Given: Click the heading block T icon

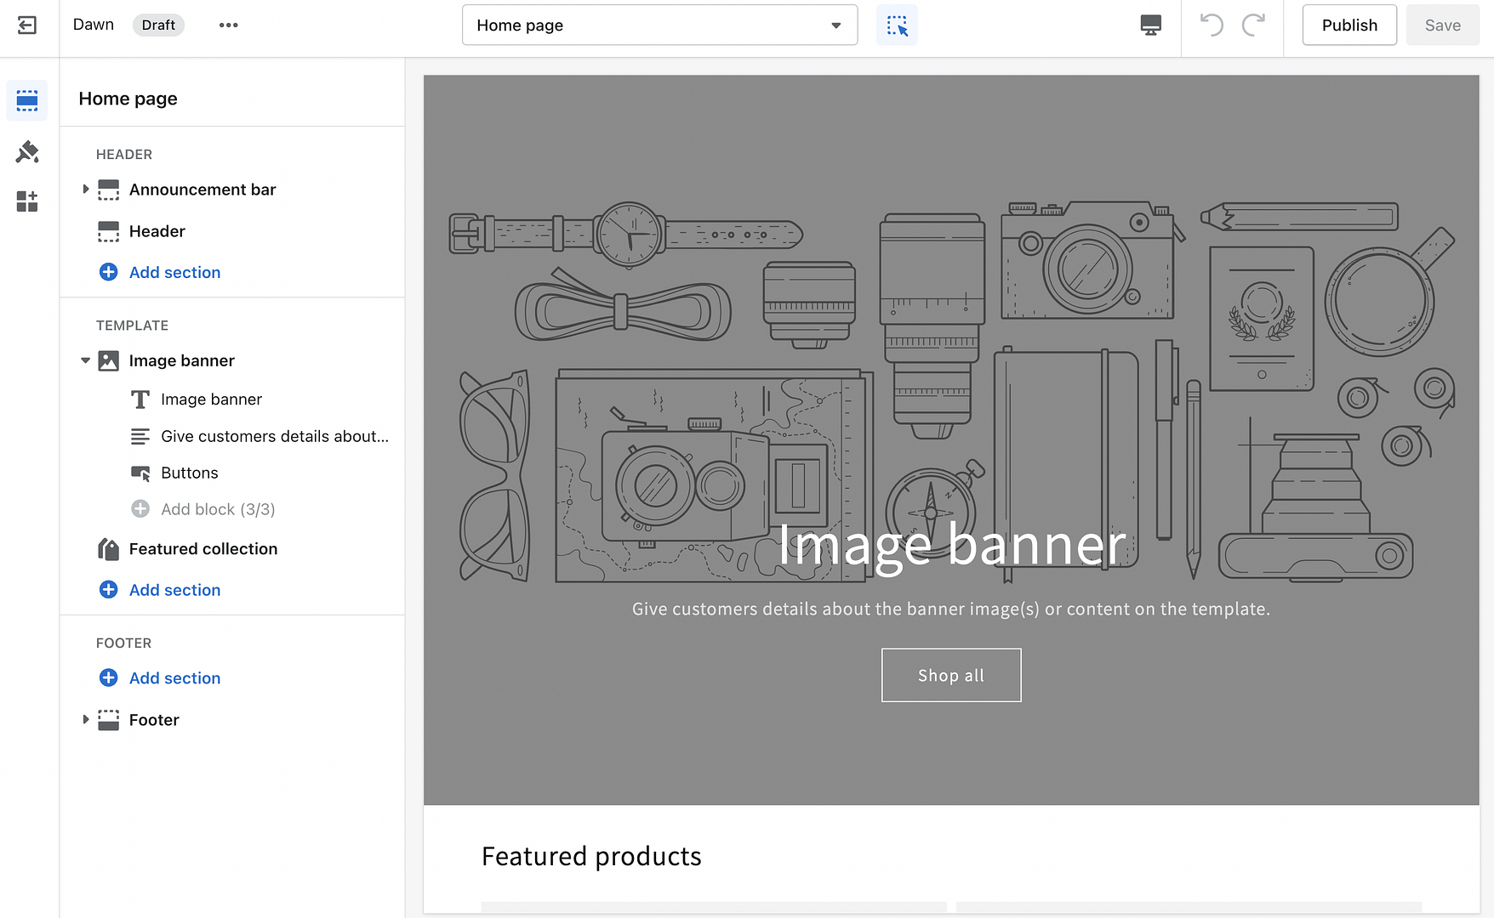Looking at the screenshot, I should 140,399.
